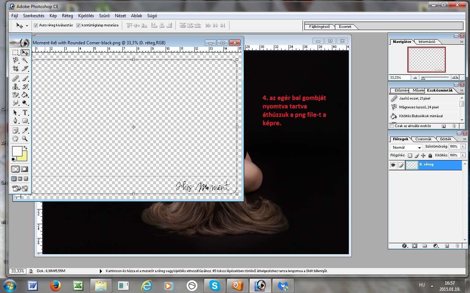Screen dimensions: 470x293
Task: Uncheck Auto réteg kiválasztás checkbox
Action: 36,26
